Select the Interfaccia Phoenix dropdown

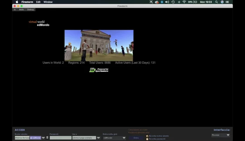220,135
